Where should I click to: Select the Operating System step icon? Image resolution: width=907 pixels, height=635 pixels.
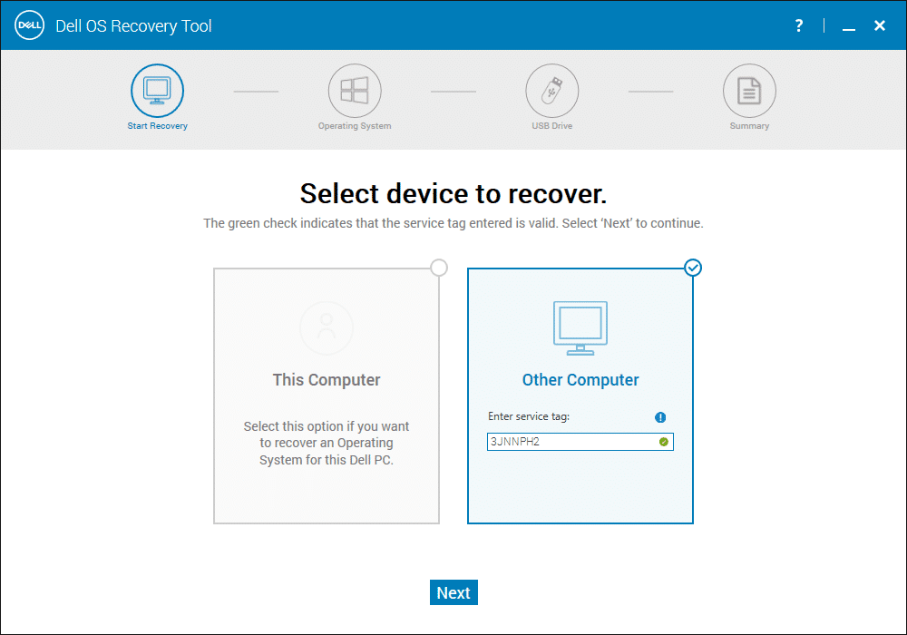pos(355,91)
